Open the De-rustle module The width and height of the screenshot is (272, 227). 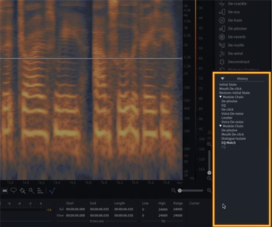236,45
